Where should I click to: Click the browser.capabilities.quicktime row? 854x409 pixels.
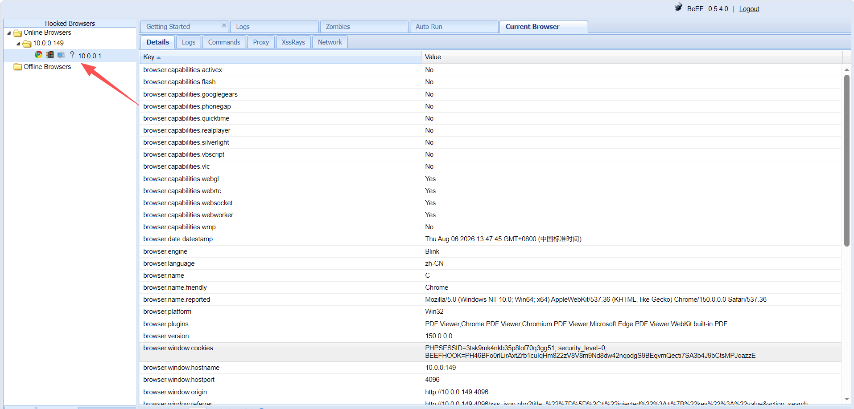491,118
